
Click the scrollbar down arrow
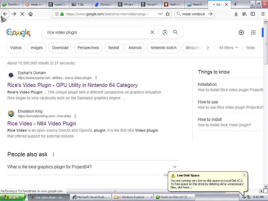point(266,186)
